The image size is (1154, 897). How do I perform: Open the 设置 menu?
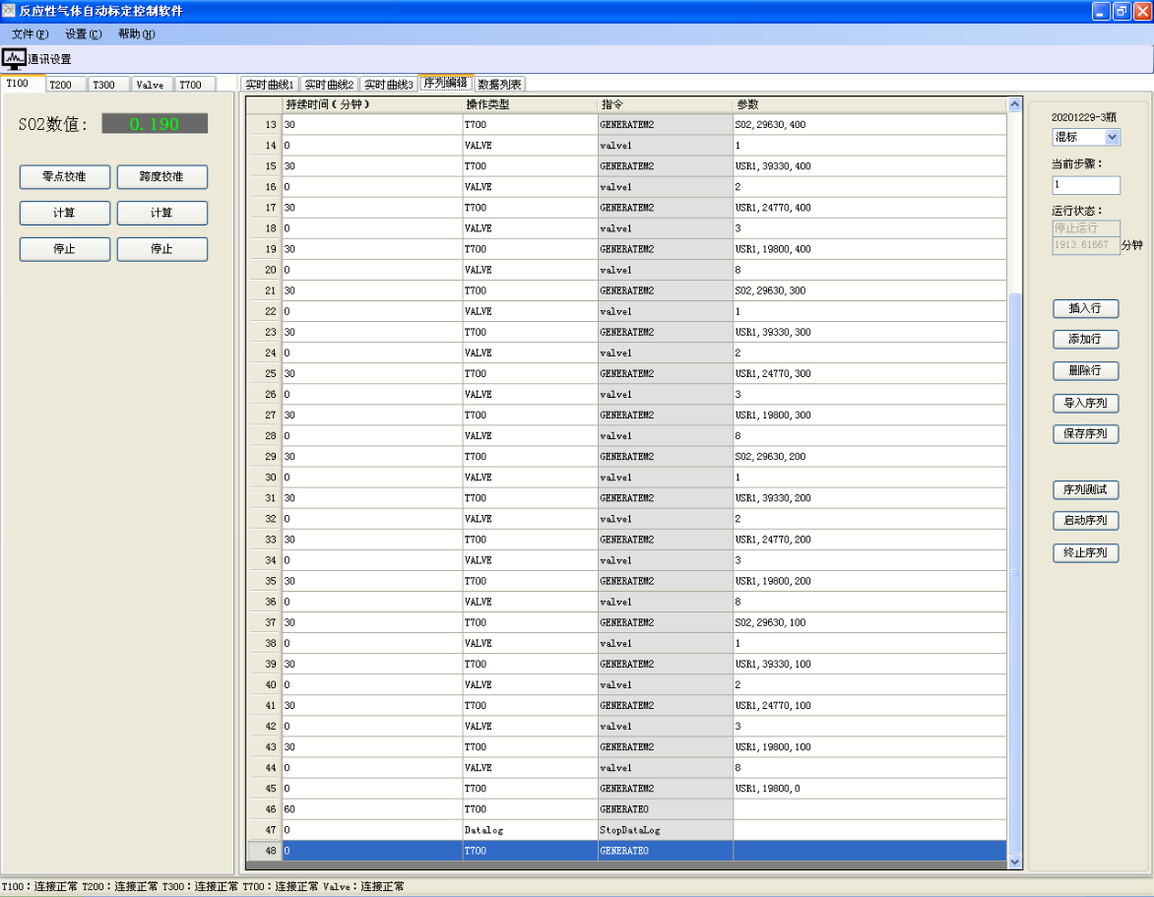[83, 34]
